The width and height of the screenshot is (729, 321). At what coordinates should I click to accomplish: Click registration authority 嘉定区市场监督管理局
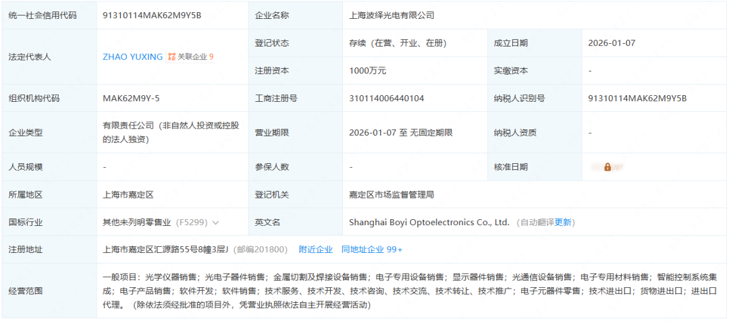(x=391, y=195)
